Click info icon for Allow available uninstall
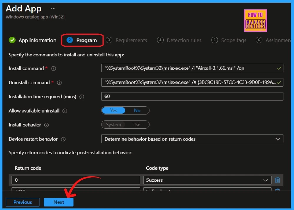The image size is (294, 210). 65,111
